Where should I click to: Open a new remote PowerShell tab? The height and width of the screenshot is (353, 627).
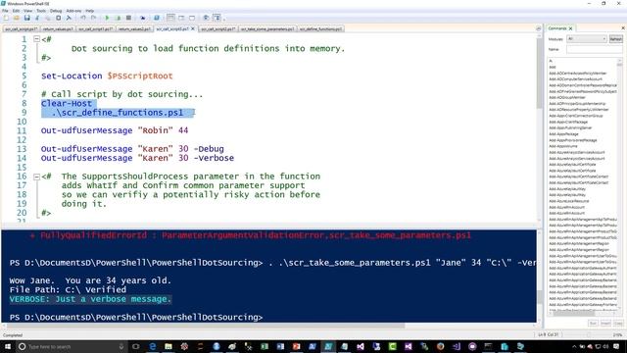click(143, 18)
